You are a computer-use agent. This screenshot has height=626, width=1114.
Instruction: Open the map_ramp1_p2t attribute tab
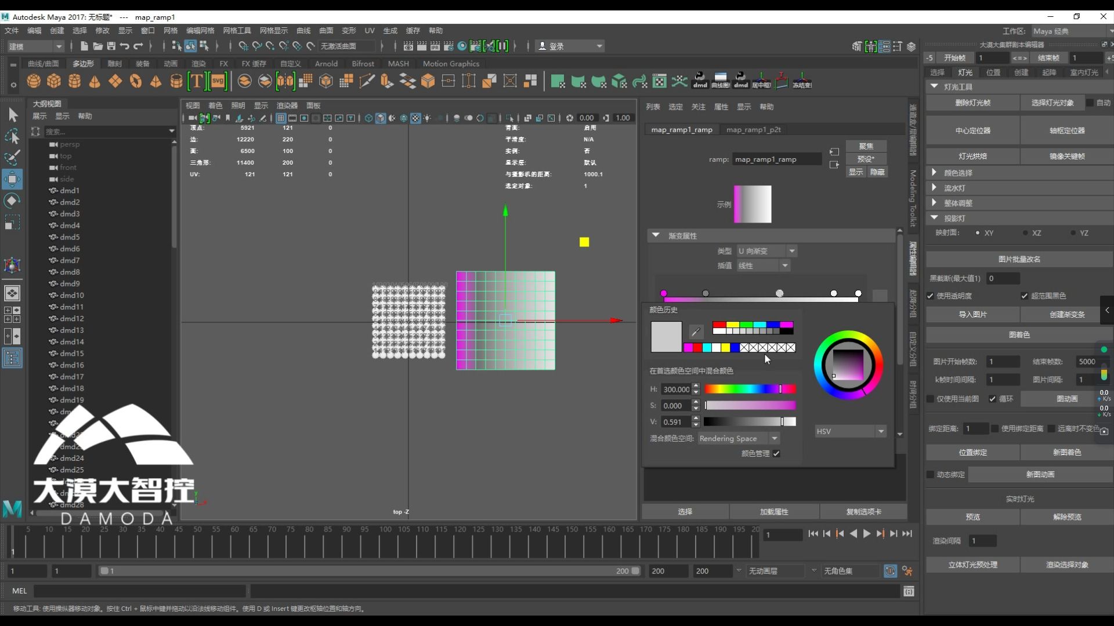pos(753,130)
